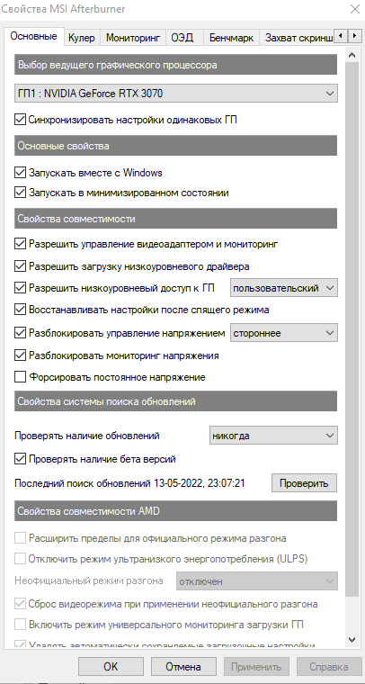Enable Форсировать постоянное напряжение checkbox
This screenshot has width=365, height=684.
pos(20,377)
